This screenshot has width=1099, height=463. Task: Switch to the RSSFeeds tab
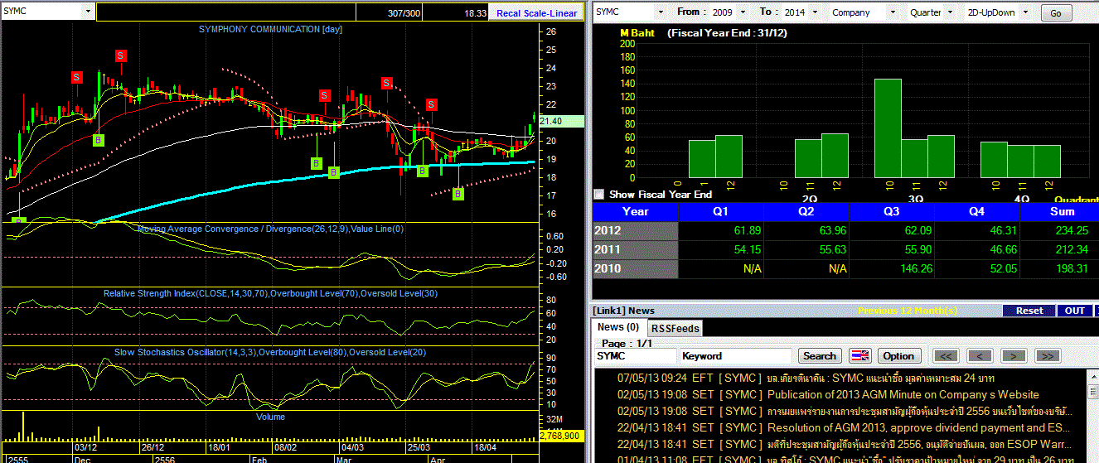[675, 328]
